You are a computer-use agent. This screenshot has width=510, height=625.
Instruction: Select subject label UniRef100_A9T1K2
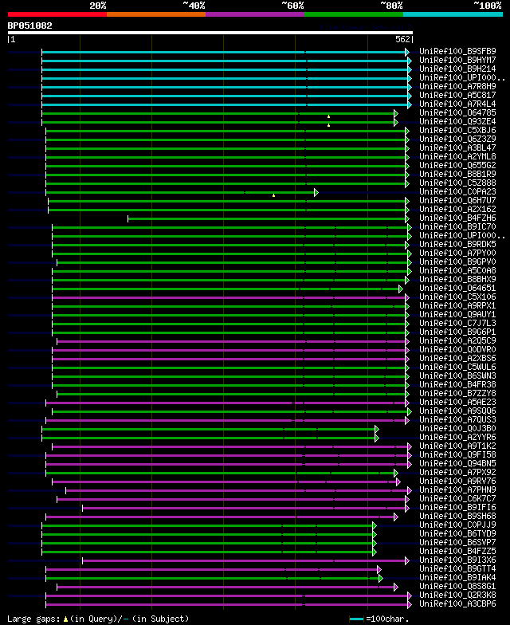457,446
